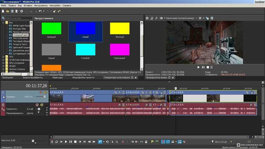The height and width of the screenshot is (149, 265).
Task: Select the ProType Titler generator
Action: pyautogui.click(x=19, y=29)
